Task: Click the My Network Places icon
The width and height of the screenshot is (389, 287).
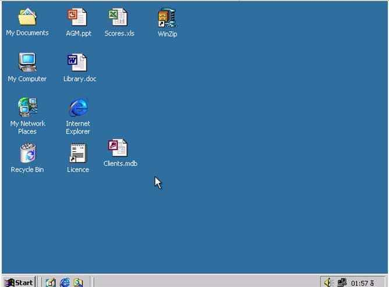Action: pyautogui.click(x=27, y=107)
